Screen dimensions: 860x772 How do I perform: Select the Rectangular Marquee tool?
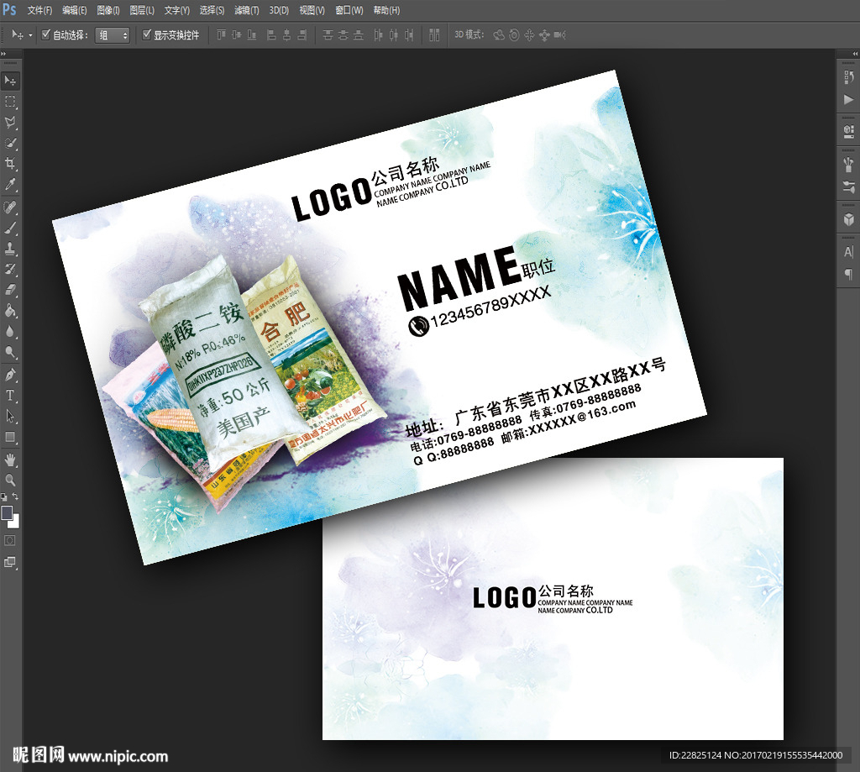click(x=10, y=102)
